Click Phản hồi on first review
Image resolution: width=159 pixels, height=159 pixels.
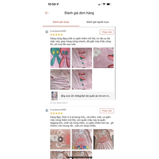point(107,32)
